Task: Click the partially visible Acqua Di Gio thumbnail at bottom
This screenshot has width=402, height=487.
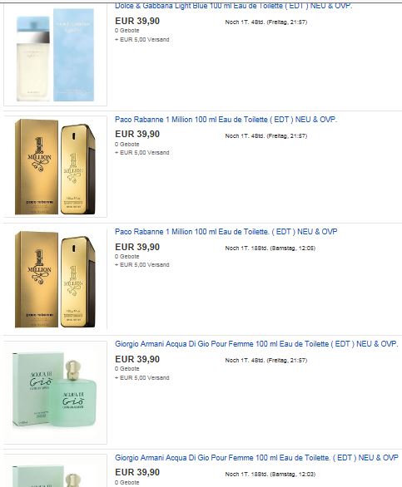Action: coord(56,470)
